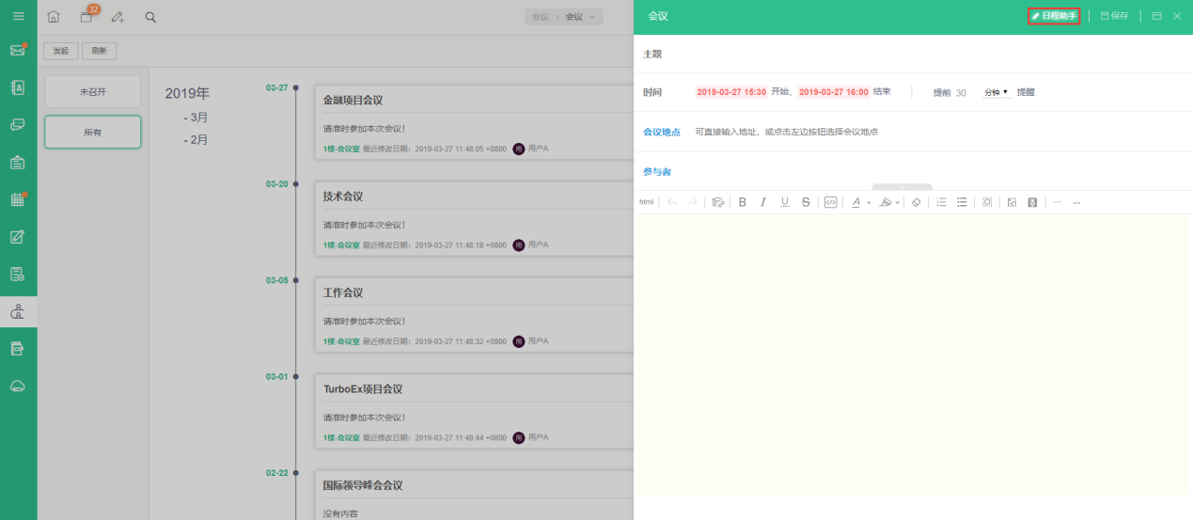Select the 所有 filter tab
Viewport: 1193px width, 520px height.
93,133
